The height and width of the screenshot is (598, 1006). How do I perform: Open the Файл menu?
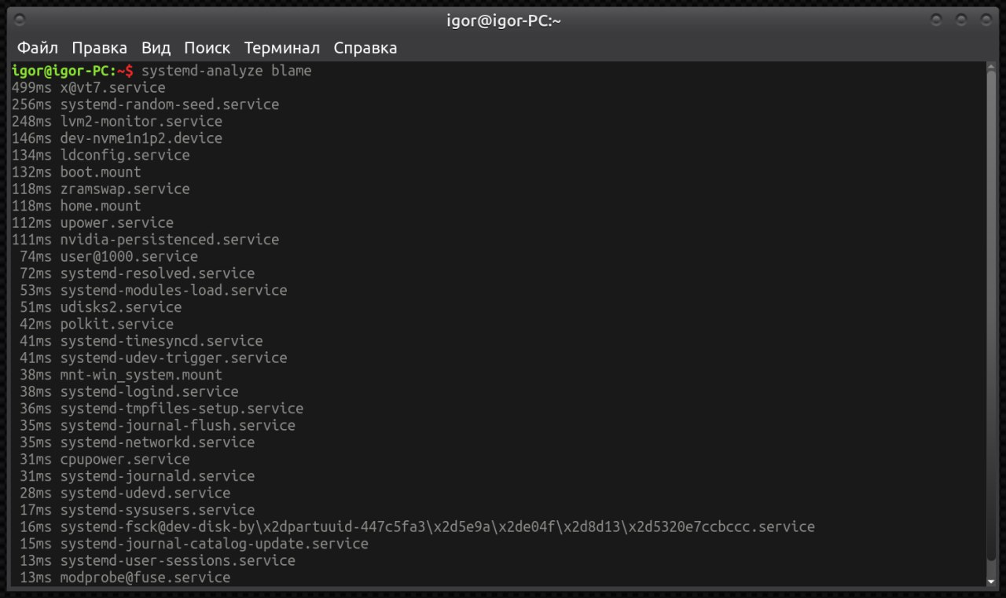pos(39,48)
